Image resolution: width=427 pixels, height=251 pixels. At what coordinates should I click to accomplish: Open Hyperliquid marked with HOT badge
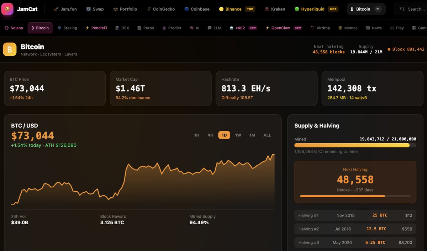tap(316, 9)
